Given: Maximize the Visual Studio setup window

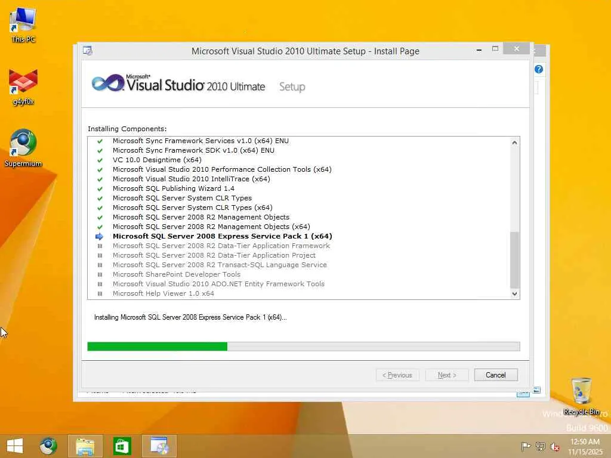Looking at the screenshot, I should pos(495,49).
